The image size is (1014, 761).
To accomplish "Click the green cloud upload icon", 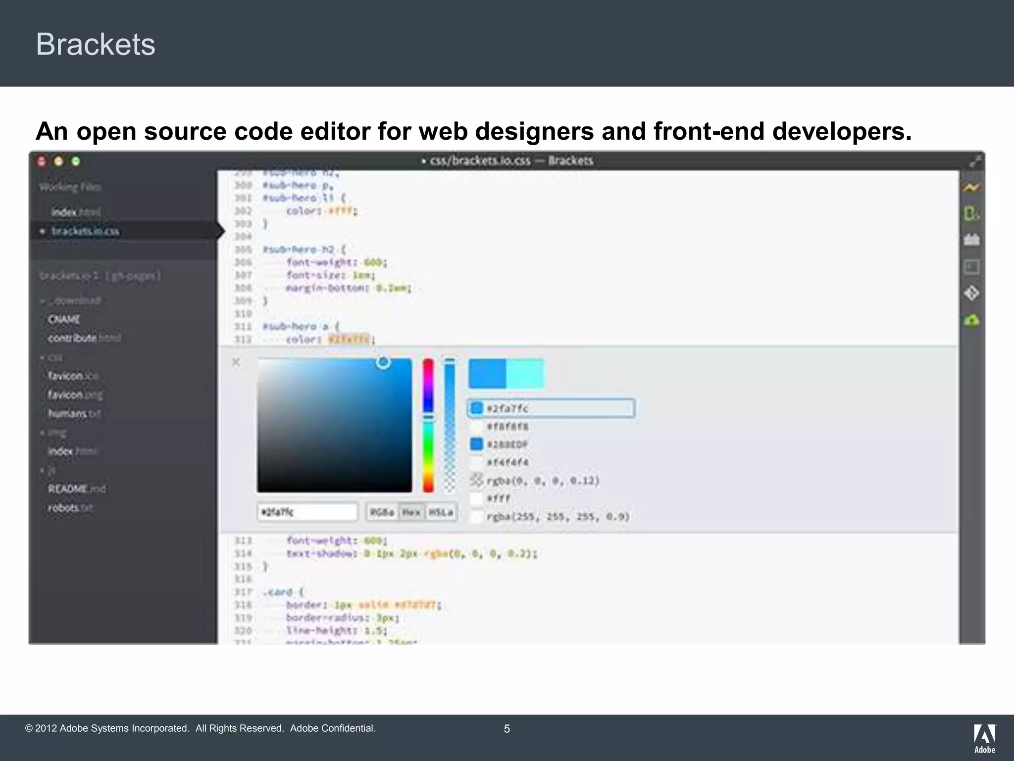I will coord(971,321).
